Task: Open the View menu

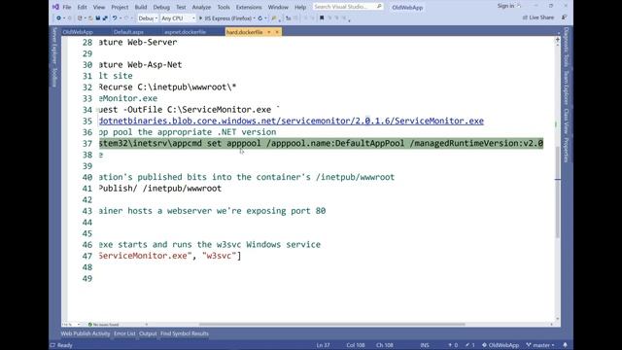Action: (x=99, y=7)
